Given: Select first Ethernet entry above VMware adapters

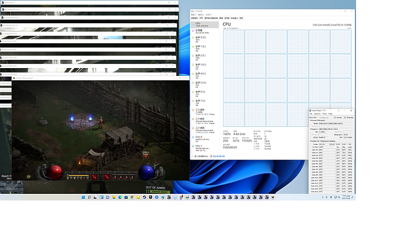Looking at the screenshot, I should (205, 112).
